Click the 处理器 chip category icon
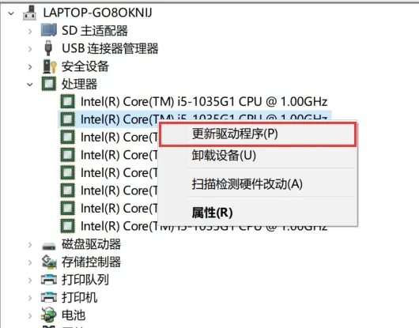419x328 pixels. (x=49, y=84)
